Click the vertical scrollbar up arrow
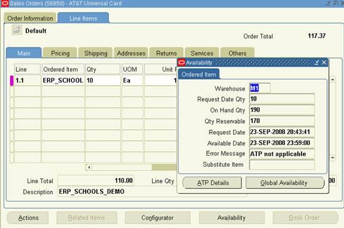Viewport: 344px width, 228px height. tap(333, 79)
